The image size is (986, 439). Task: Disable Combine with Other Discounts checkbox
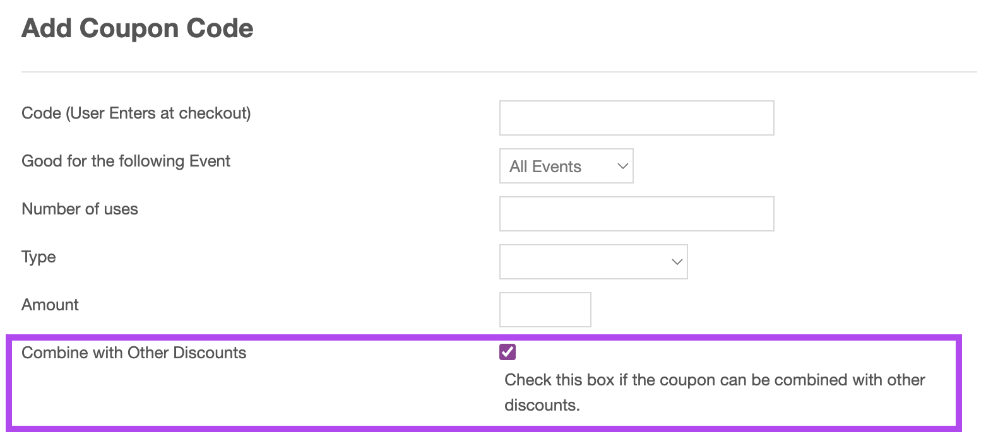coord(508,352)
